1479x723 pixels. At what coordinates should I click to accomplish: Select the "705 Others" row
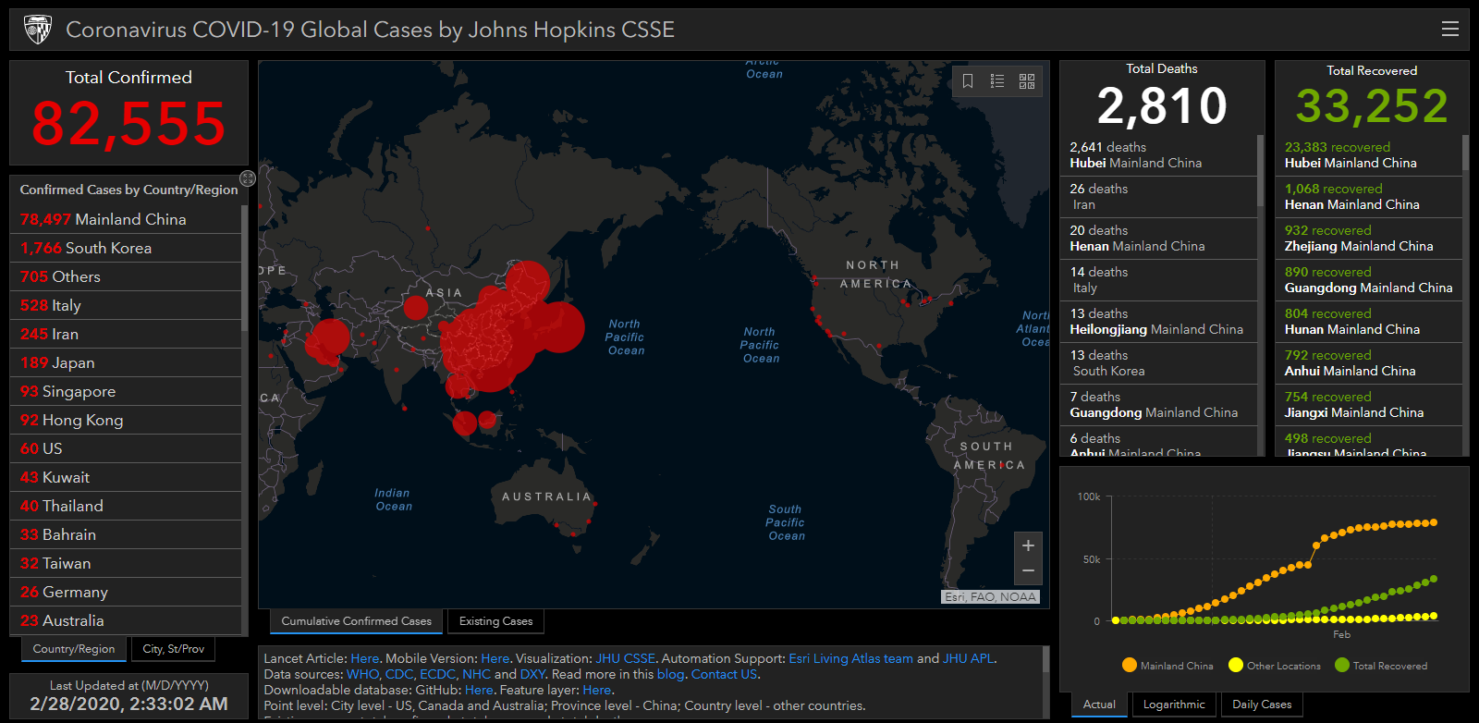click(x=126, y=277)
